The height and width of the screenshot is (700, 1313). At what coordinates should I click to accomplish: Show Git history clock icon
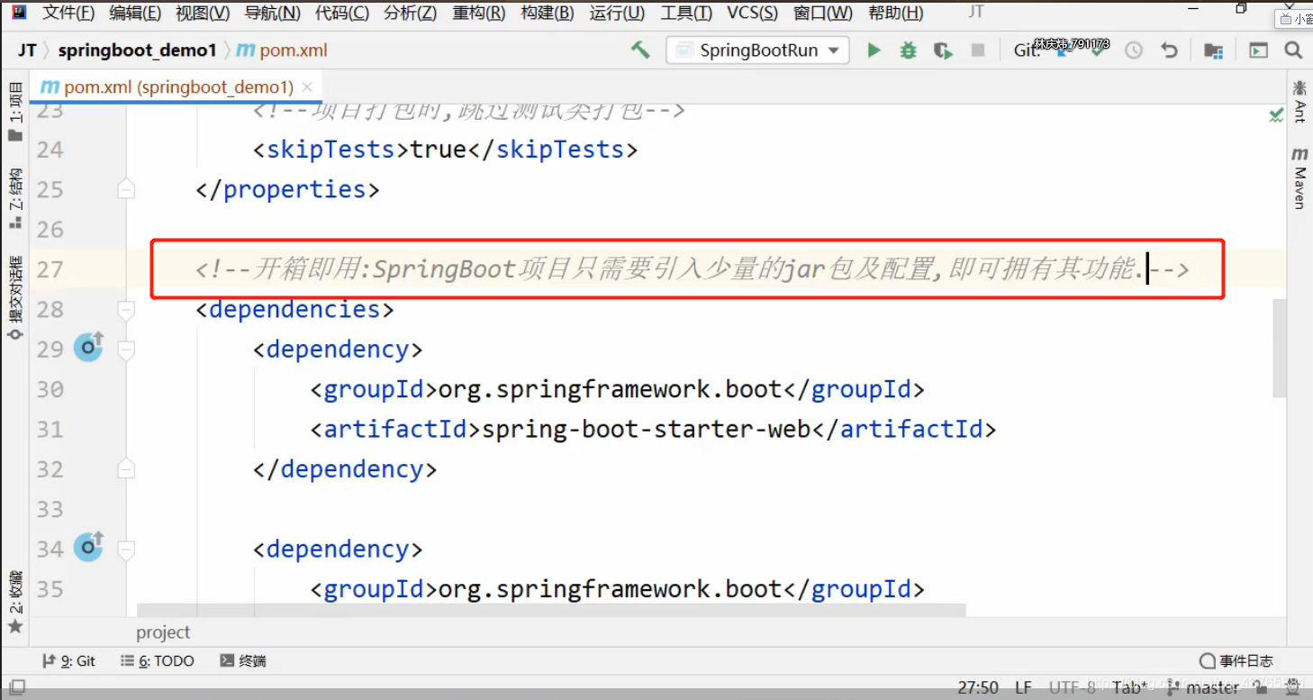1134,50
